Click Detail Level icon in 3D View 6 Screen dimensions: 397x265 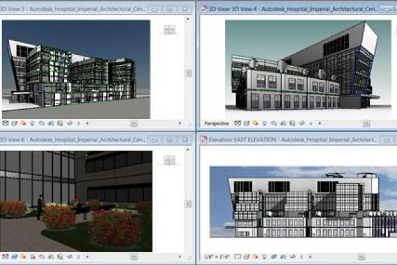coord(6,256)
